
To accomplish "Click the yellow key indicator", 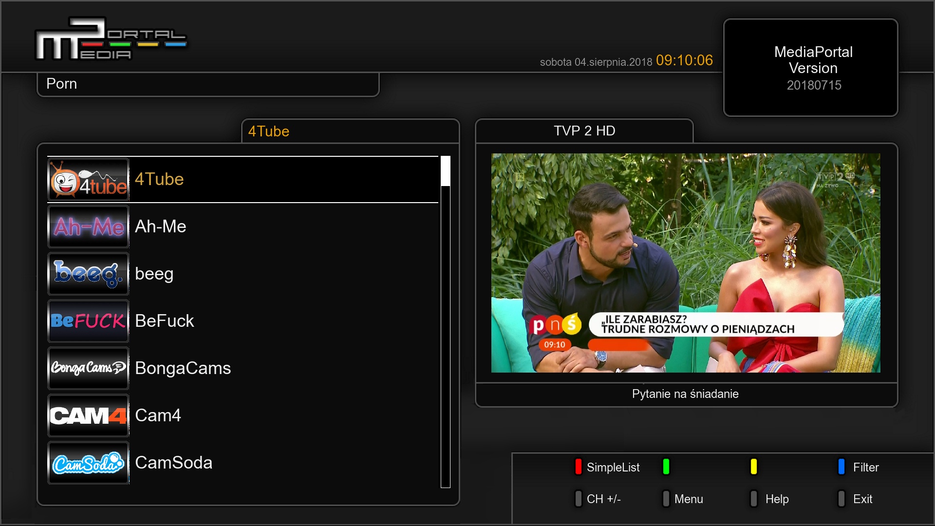I will pyautogui.click(x=754, y=467).
